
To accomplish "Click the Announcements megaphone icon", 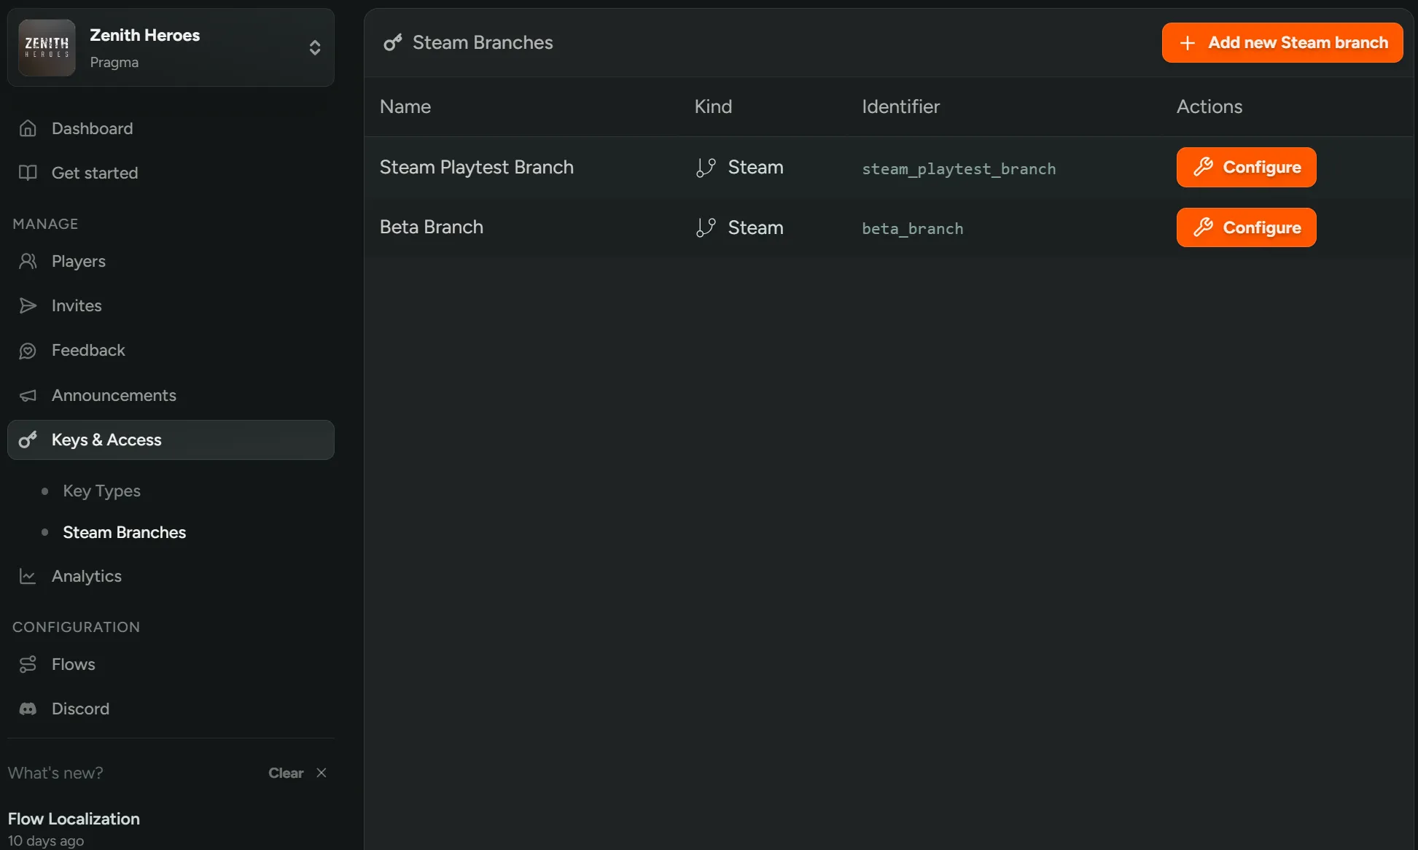I will tap(28, 395).
